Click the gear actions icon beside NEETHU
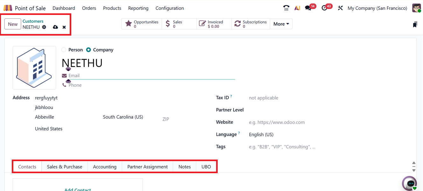This screenshot has width=423, height=191. (x=44, y=27)
